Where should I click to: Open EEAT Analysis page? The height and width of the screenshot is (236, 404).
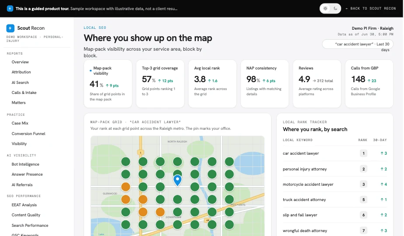point(24,205)
